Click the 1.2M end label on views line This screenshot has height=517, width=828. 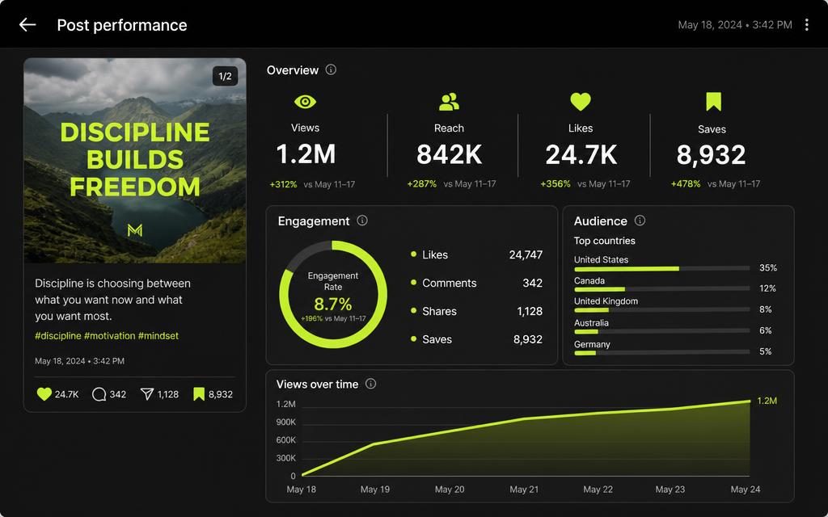point(767,401)
